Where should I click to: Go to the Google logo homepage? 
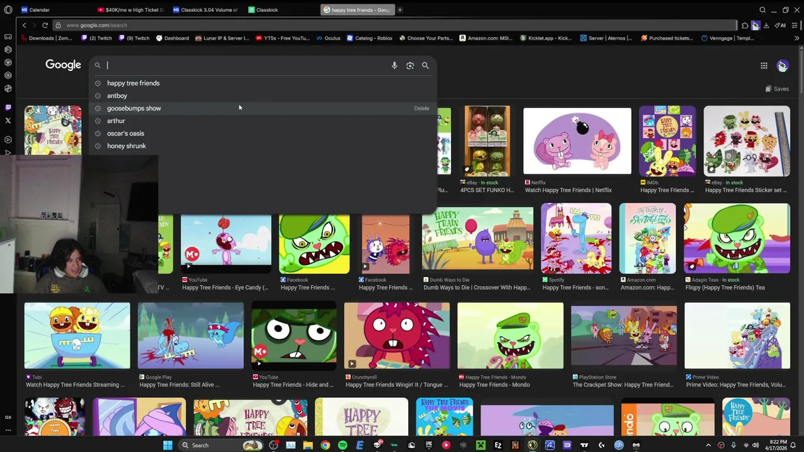[x=63, y=65]
